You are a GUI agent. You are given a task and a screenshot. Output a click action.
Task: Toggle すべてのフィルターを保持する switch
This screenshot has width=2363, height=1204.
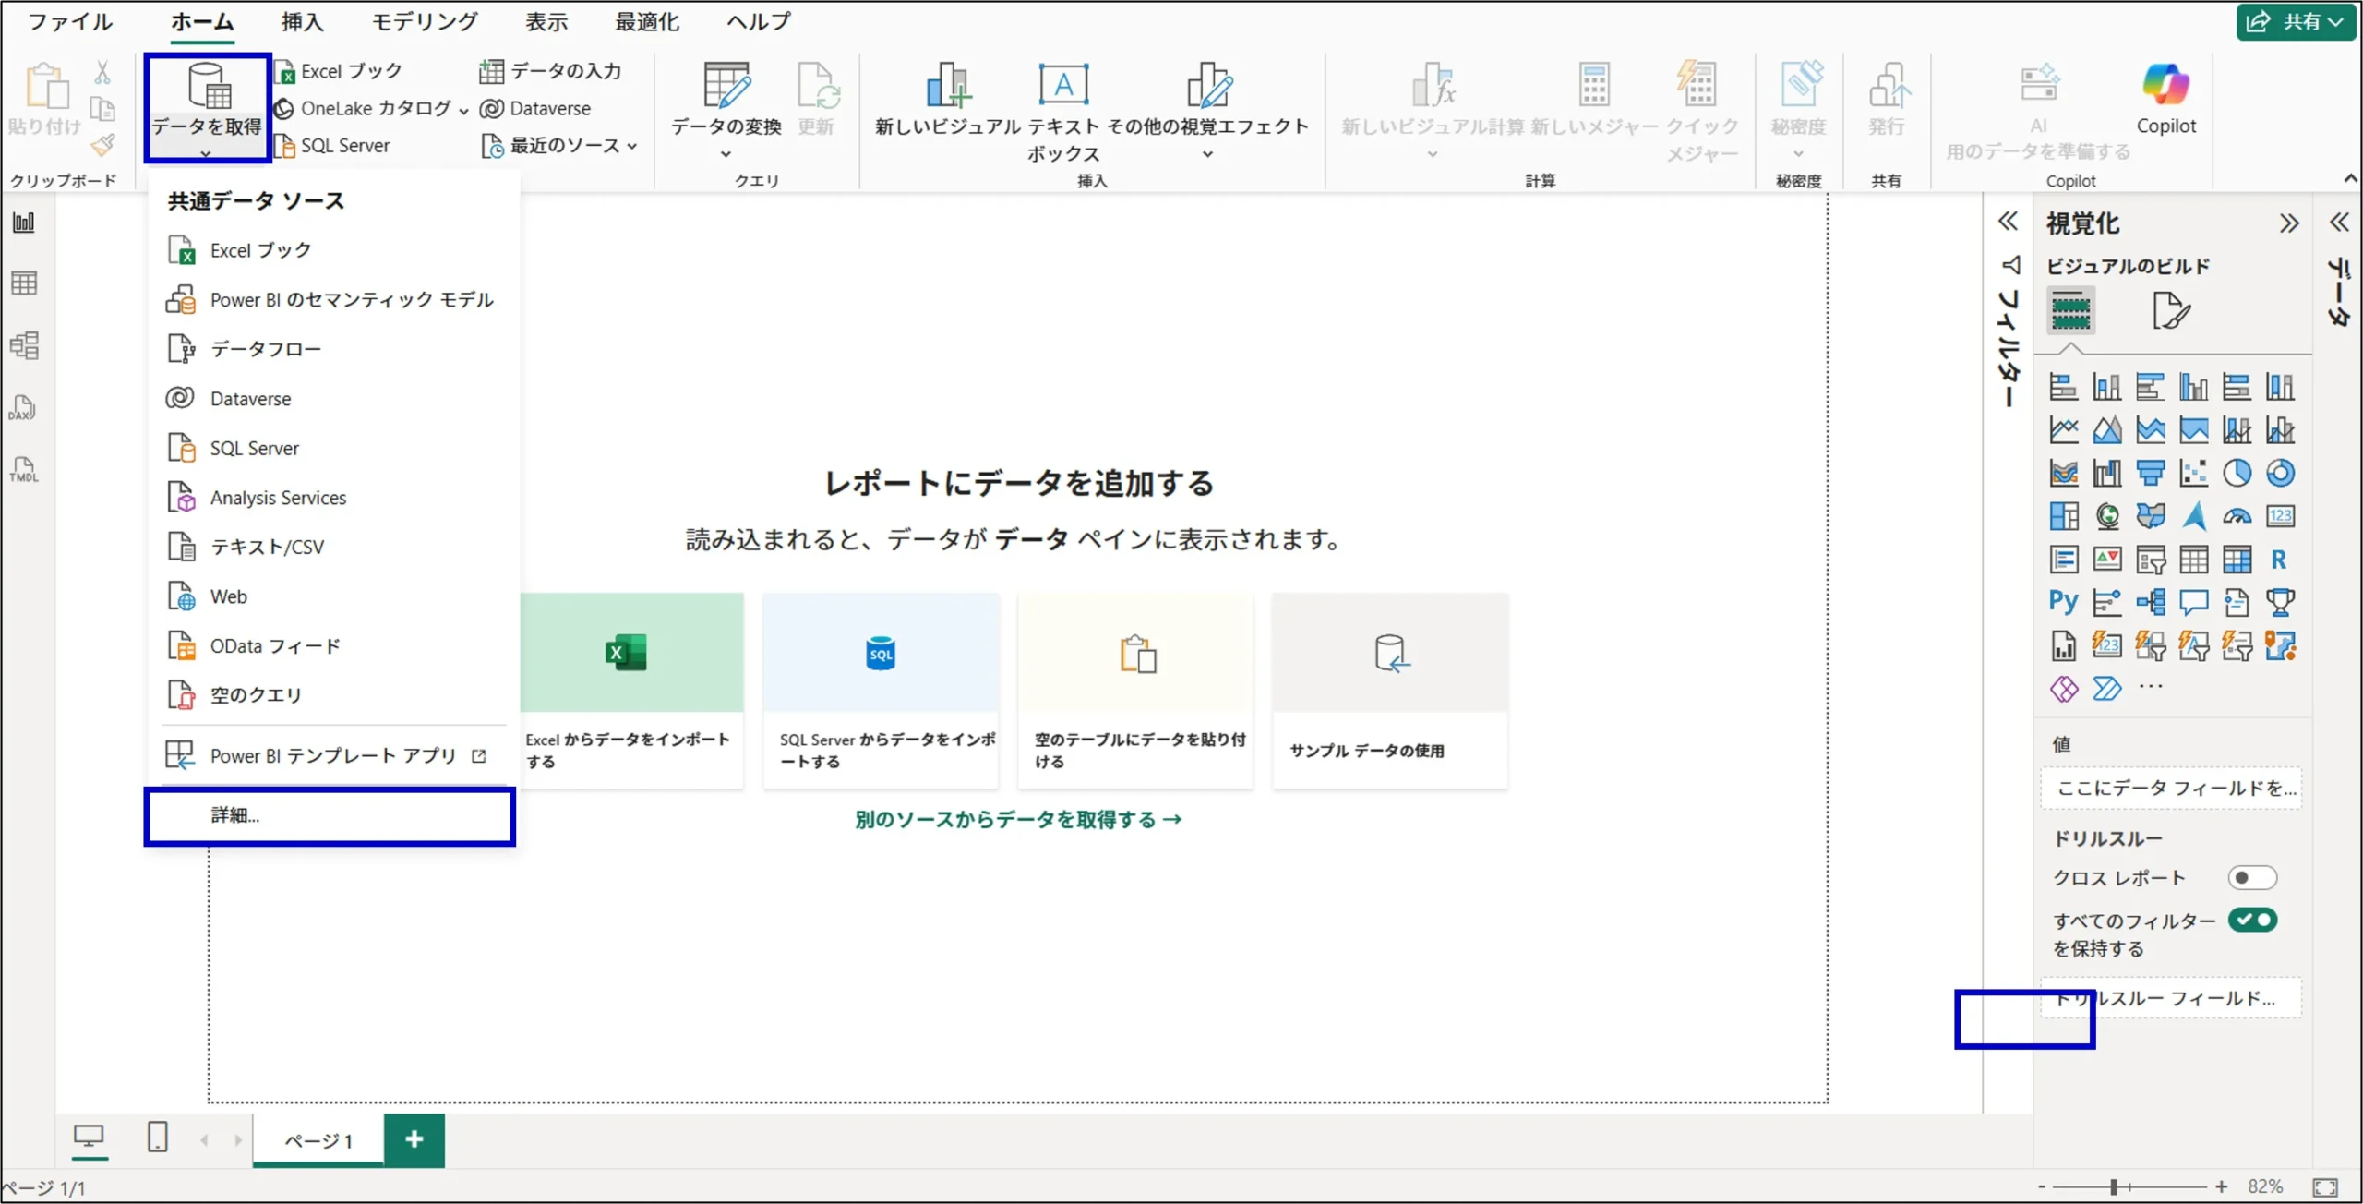tap(2252, 920)
